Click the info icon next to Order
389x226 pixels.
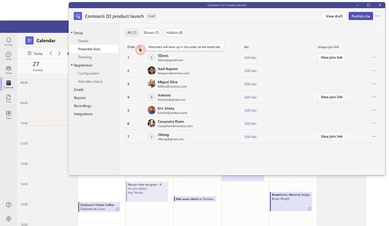coord(139,47)
